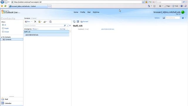
Task: Click the Outlook help question mark icon
Action: point(183,18)
